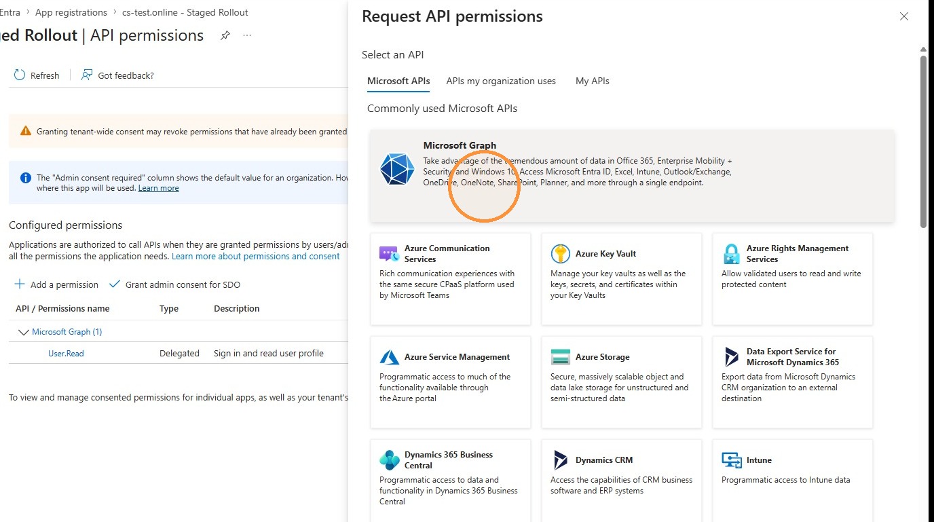Click the Refresh circular arrow icon
Viewport: 934px width, 522px height.
20,75
